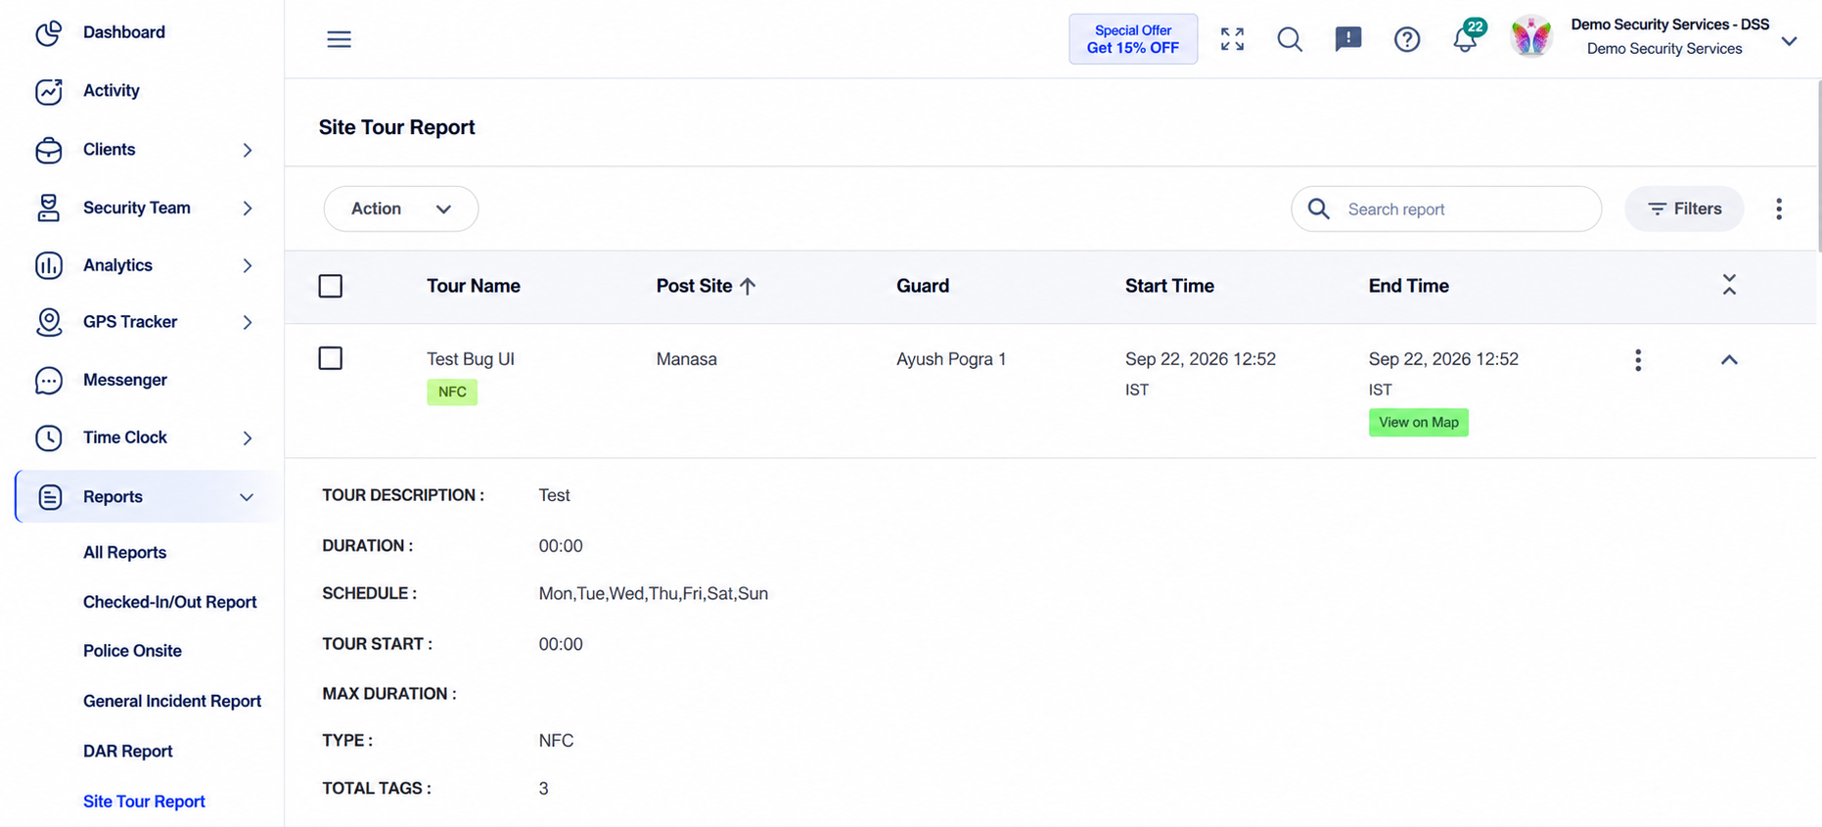Open notifications bell with 22 badge

coord(1466,39)
